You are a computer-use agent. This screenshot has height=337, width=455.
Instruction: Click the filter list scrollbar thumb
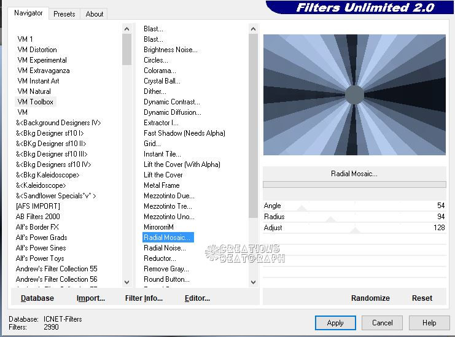click(253, 126)
